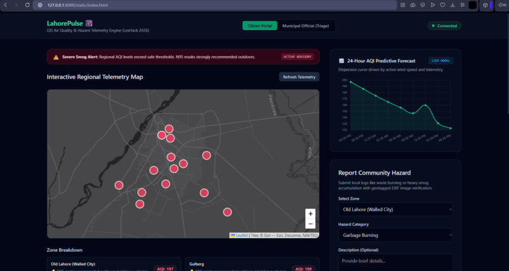
Task: Click the AQI: 189 badge
Action: pos(303,268)
